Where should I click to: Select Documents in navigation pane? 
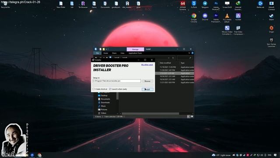point(105,99)
